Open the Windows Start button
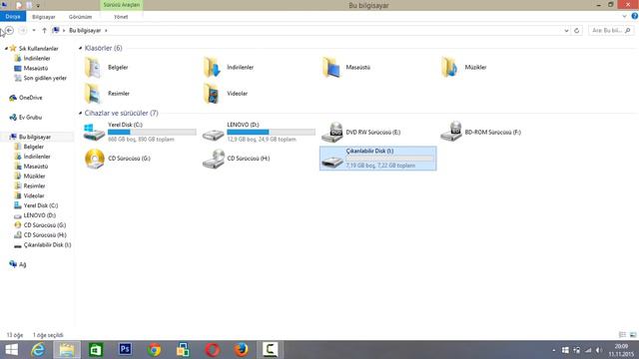Image resolution: width=639 pixels, height=359 pixels. tap(11, 350)
